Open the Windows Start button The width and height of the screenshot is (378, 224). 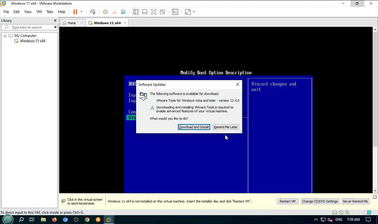coord(8,220)
